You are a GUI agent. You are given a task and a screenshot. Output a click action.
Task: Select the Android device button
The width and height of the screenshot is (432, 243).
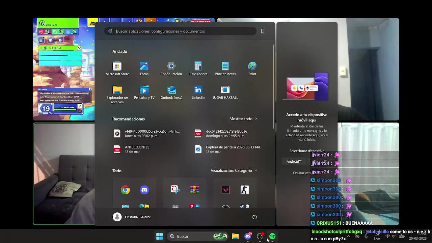coord(294,161)
